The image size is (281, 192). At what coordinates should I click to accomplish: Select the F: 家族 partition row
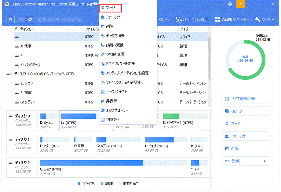tap(111, 93)
